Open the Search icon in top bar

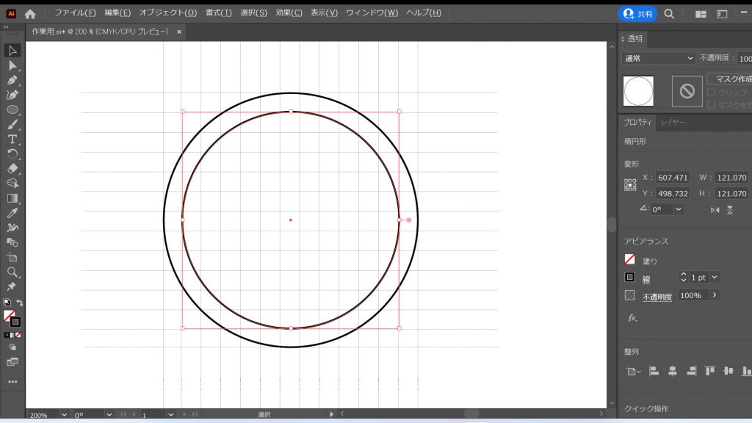[669, 14]
